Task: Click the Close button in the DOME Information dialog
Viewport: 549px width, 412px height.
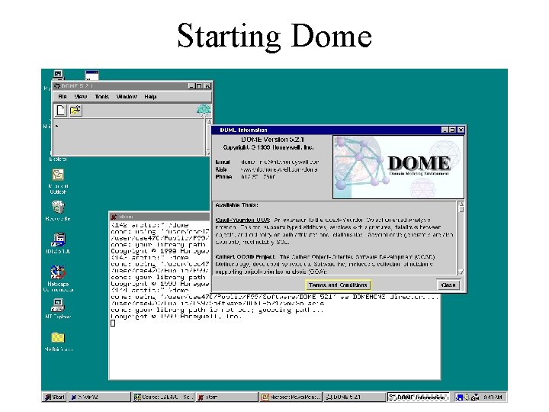Action: pos(448,285)
